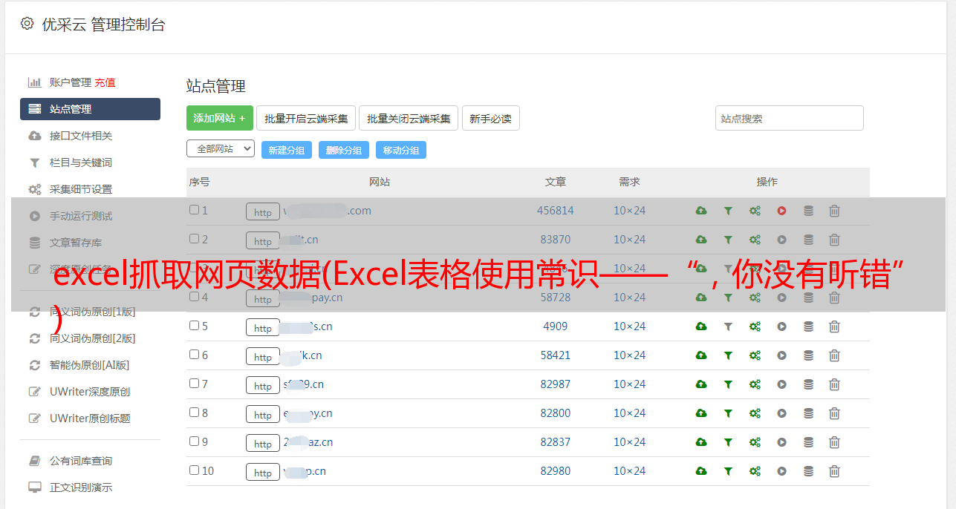Click the 删除分组 button
Image resolution: width=956 pixels, height=509 pixels.
tap(344, 150)
